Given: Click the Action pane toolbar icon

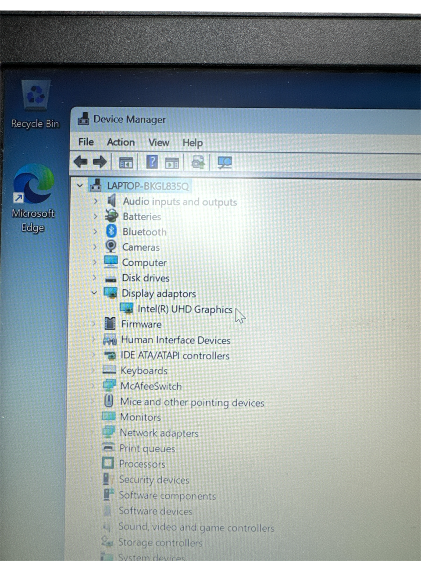Looking at the screenshot, I should [172, 163].
